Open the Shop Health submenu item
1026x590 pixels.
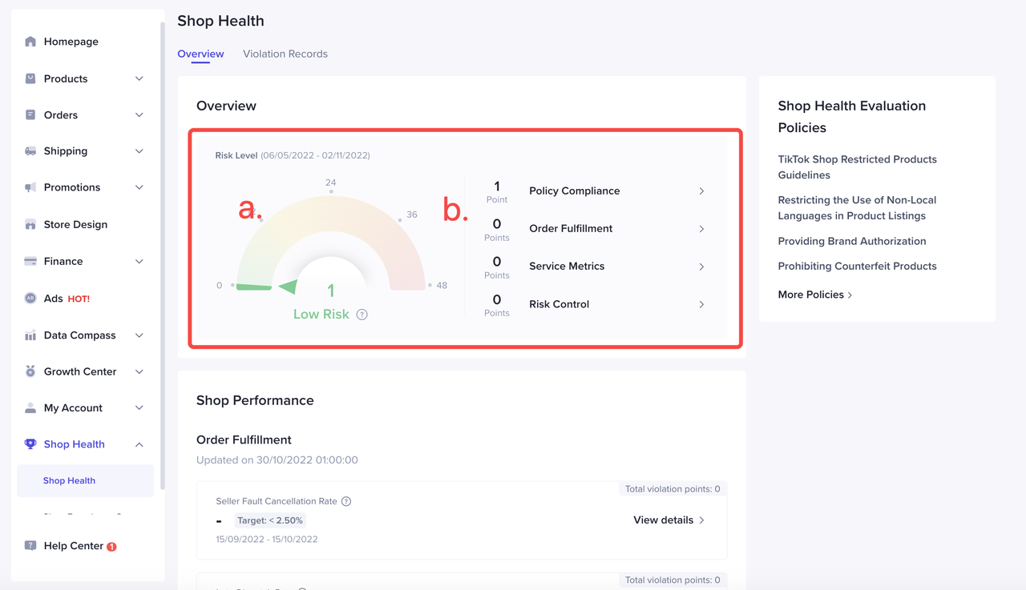click(70, 481)
